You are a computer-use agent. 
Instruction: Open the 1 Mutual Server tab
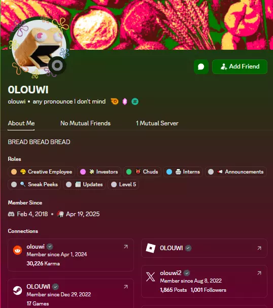click(157, 123)
